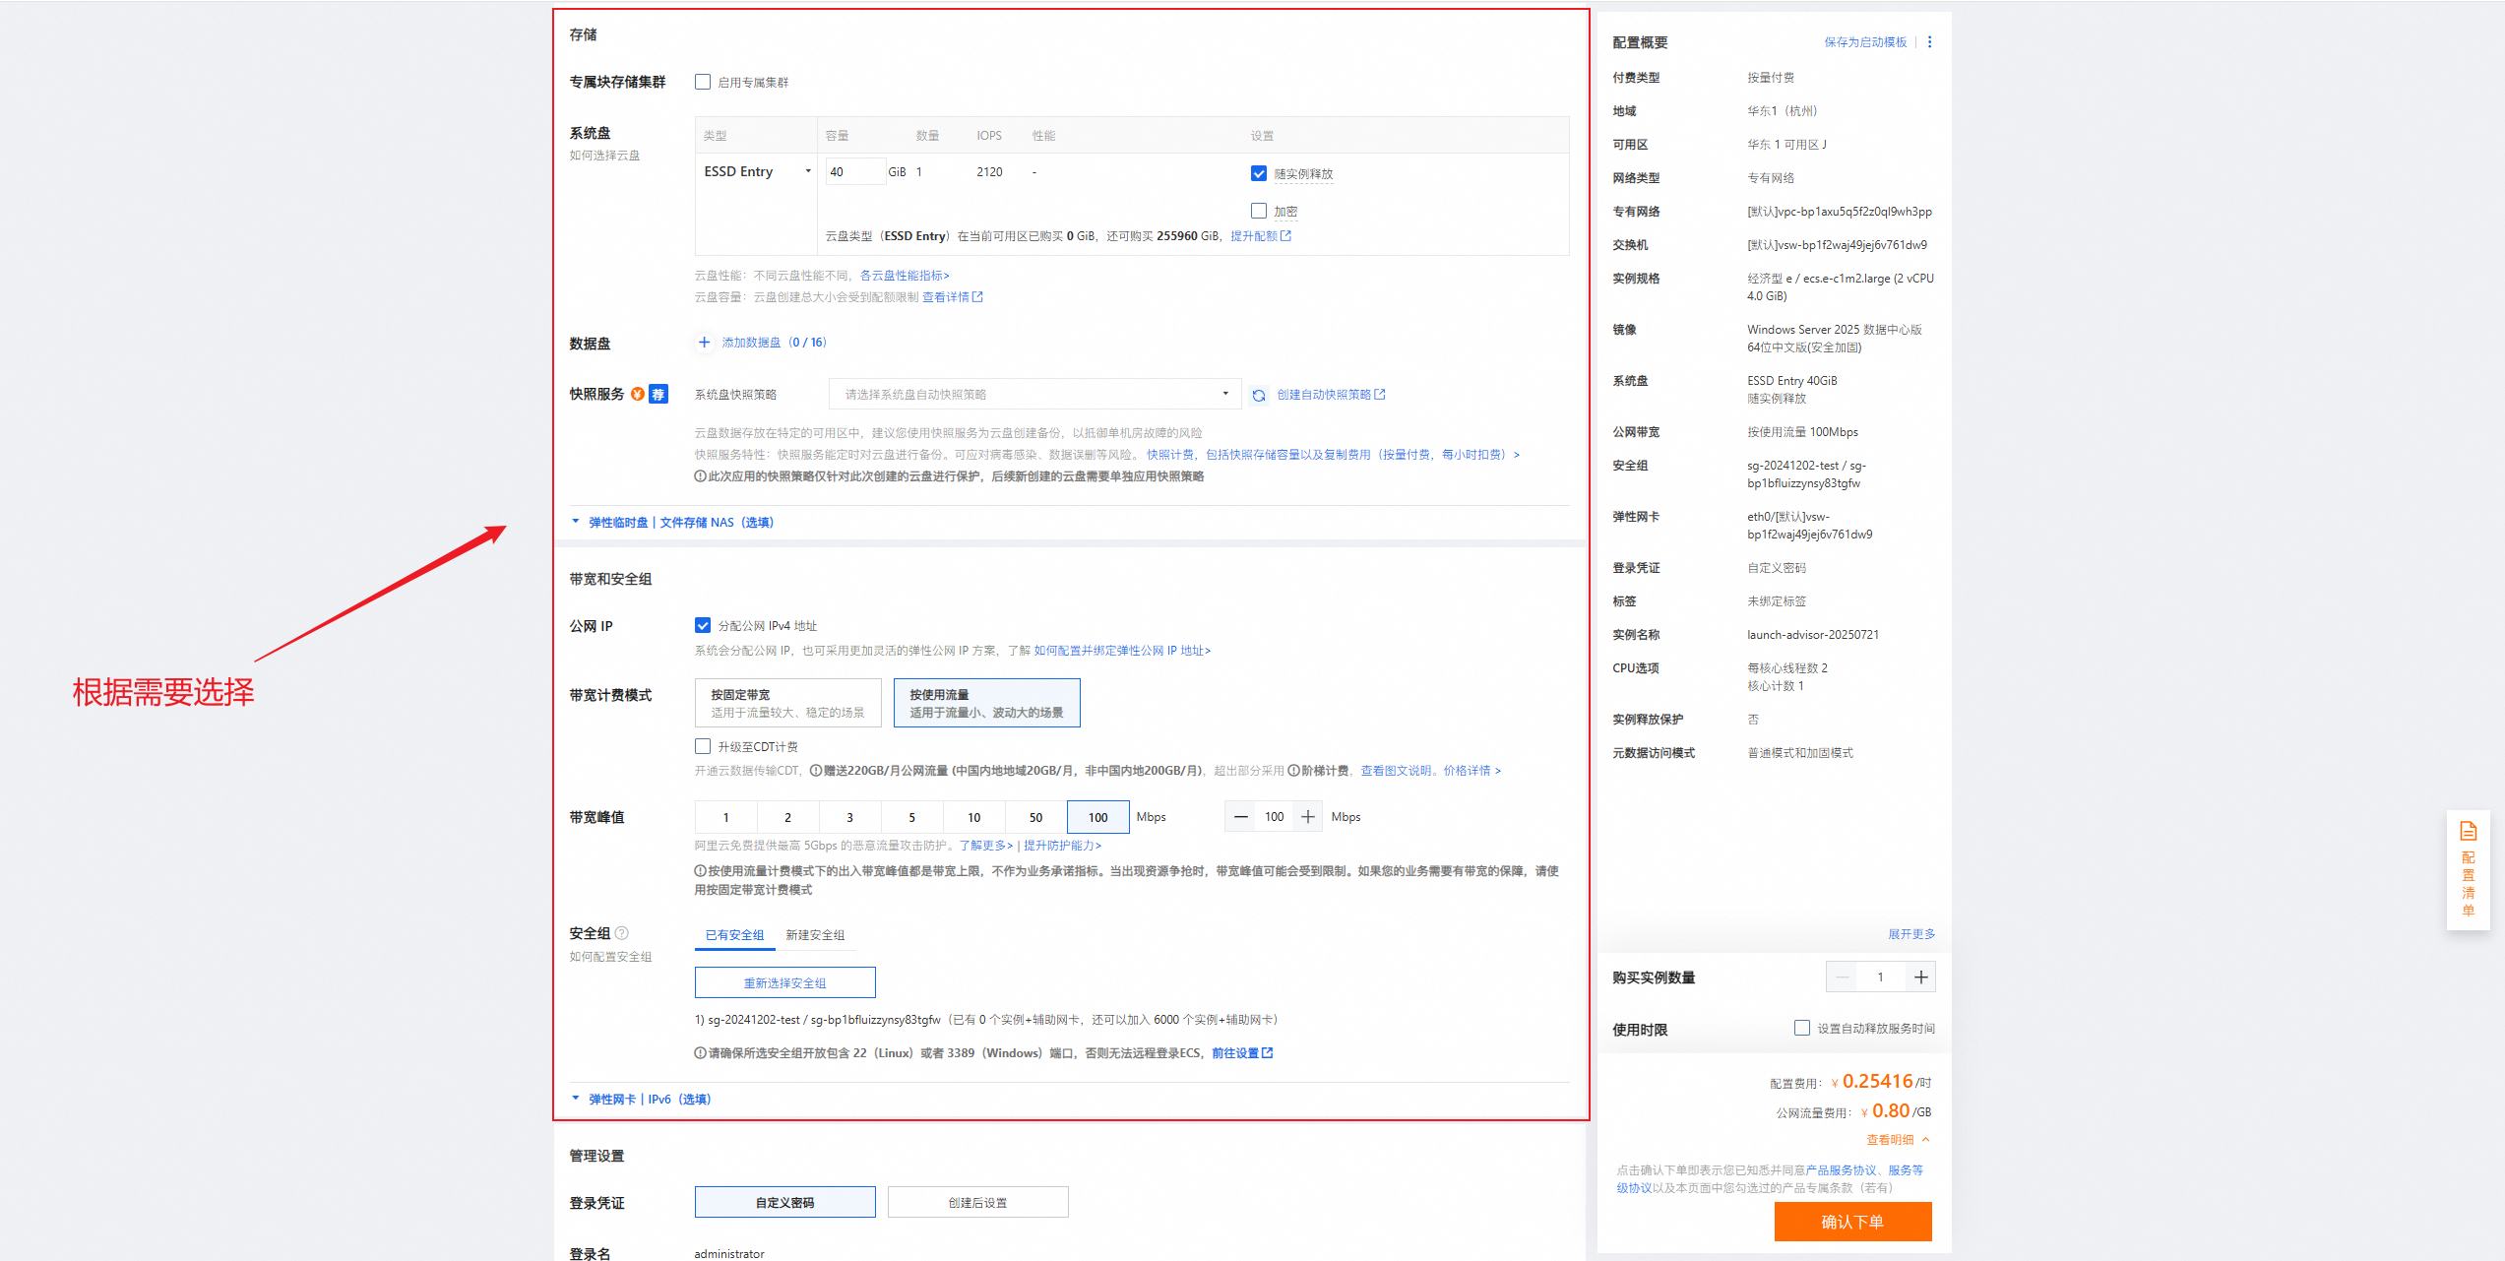Click the plus icon to add data disk
The width and height of the screenshot is (2505, 1261).
[x=704, y=343]
